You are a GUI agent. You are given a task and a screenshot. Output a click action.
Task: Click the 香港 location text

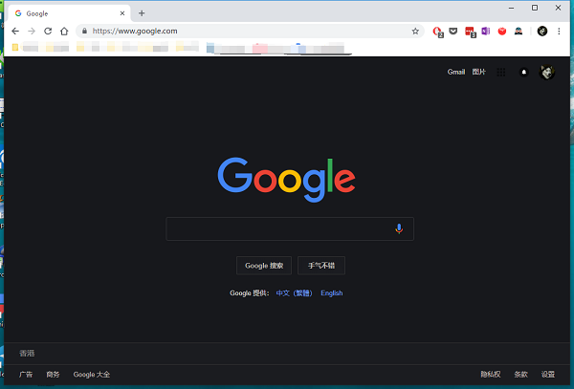27,354
